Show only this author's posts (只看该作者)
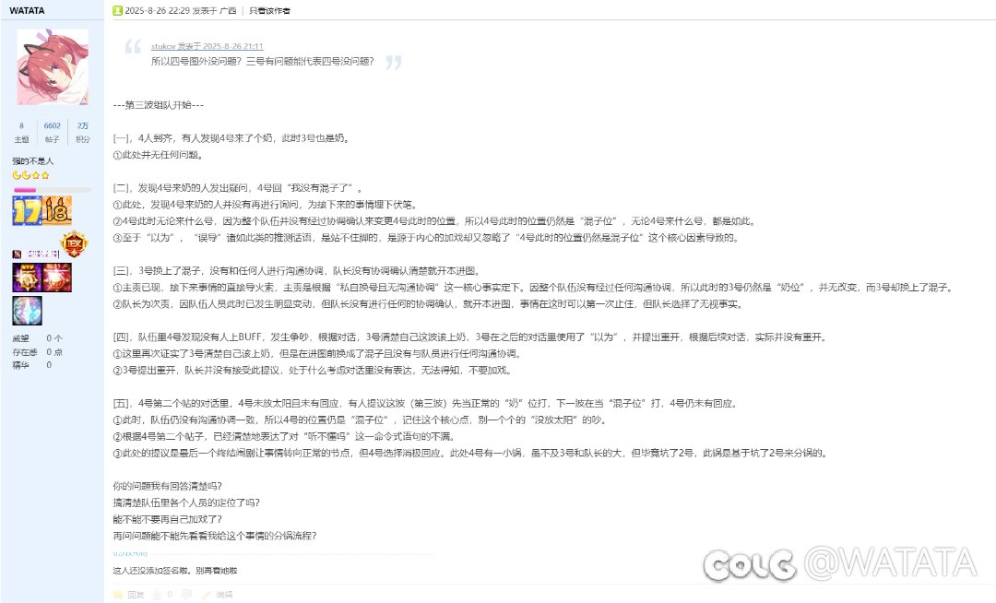 click(269, 11)
